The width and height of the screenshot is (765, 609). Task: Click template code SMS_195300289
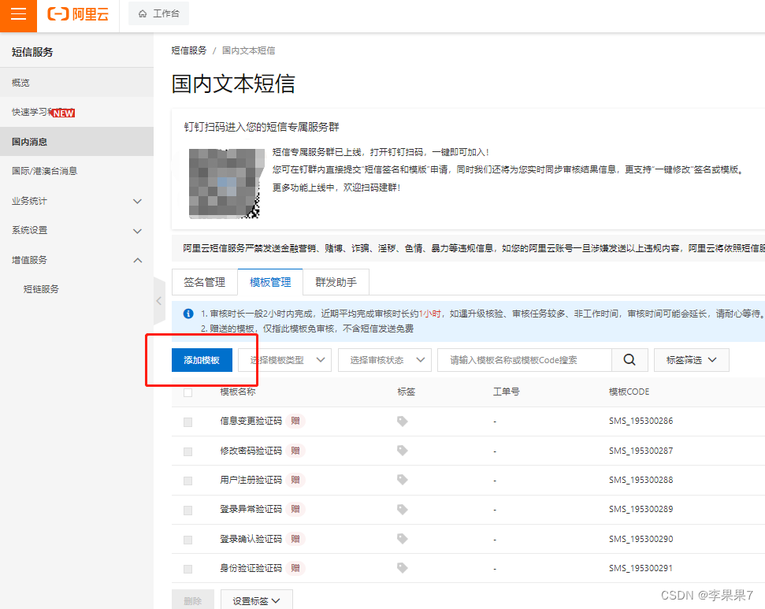[641, 510]
